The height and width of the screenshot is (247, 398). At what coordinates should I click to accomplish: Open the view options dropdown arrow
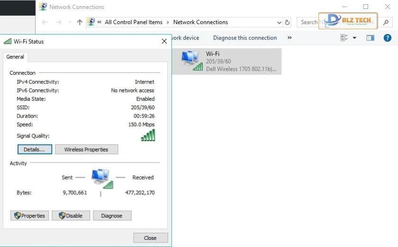354,38
